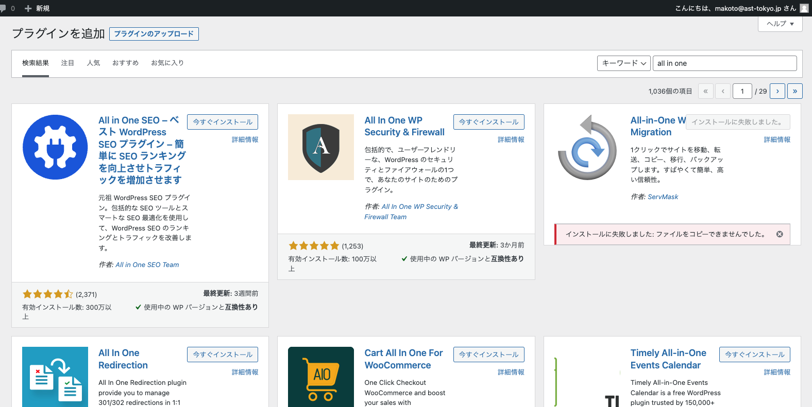Image resolution: width=812 pixels, height=407 pixels.
Task: Click the All In One WP Security shield icon
Action: (321, 147)
